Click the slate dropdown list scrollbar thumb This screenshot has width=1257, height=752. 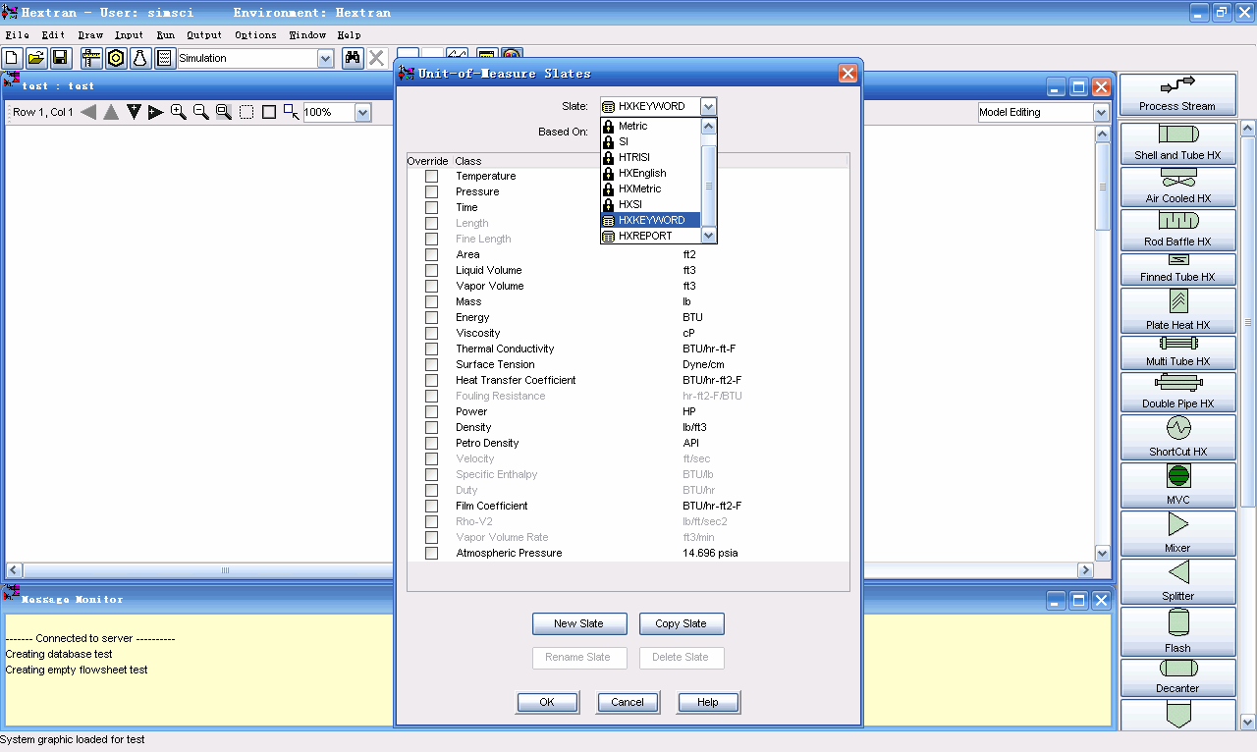click(x=709, y=186)
